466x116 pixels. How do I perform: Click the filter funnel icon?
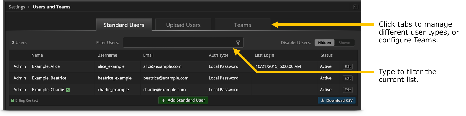pos(238,43)
